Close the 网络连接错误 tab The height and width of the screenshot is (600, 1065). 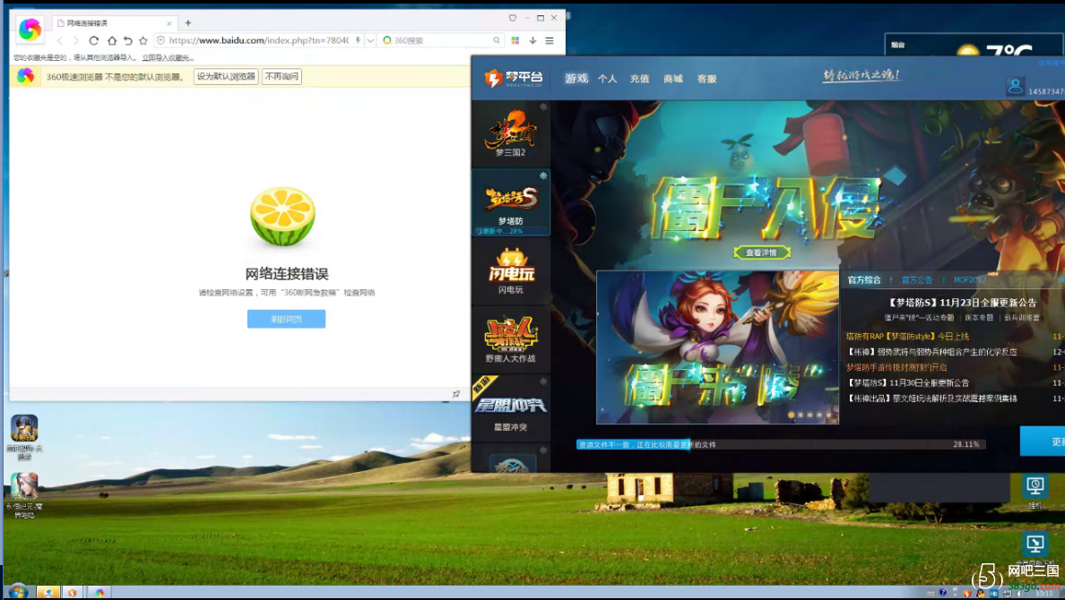point(169,23)
